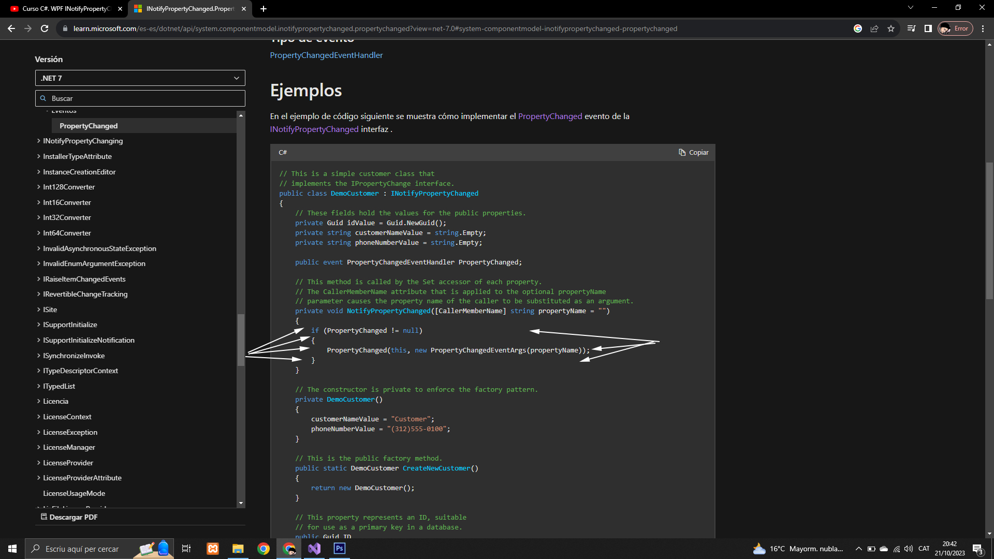
Task: Open Visual Studio from the taskbar
Action: tap(314, 549)
